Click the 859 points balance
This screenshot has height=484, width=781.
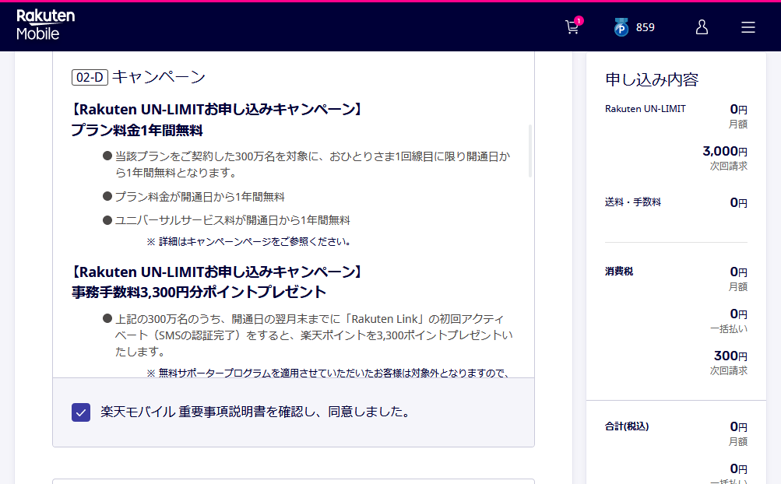coord(645,27)
